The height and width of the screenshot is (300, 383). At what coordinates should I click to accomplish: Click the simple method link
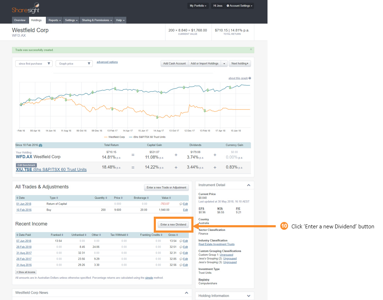click(x=149, y=278)
